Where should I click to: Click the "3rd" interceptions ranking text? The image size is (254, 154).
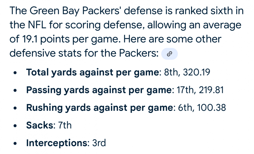pyautogui.click(x=99, y=143)
